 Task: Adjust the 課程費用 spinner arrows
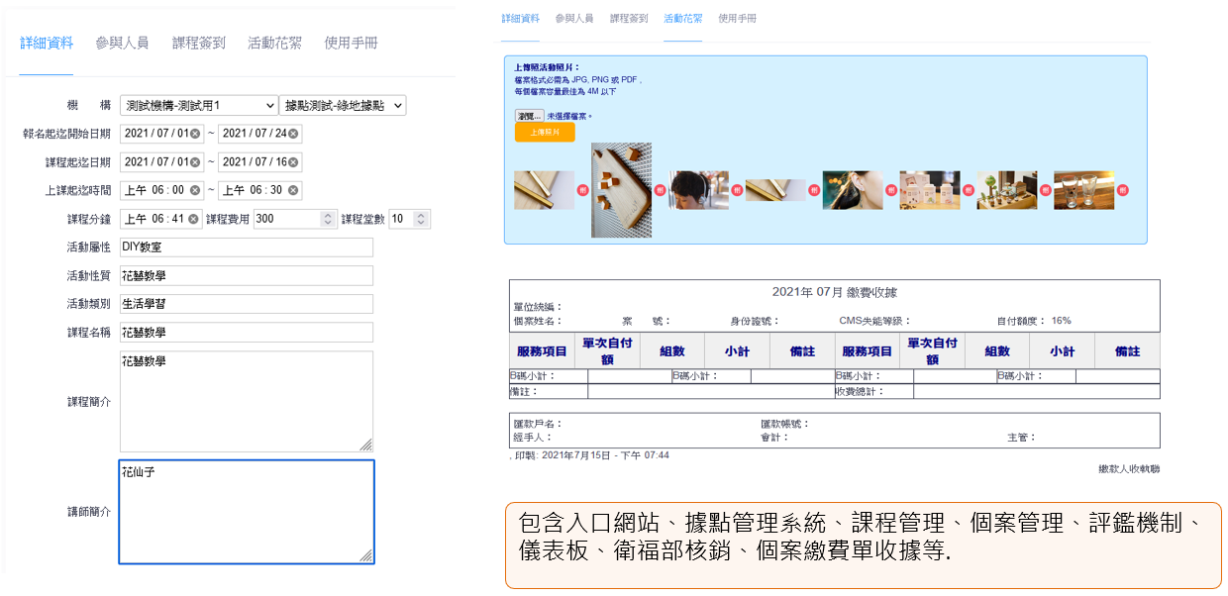[329, 219]
